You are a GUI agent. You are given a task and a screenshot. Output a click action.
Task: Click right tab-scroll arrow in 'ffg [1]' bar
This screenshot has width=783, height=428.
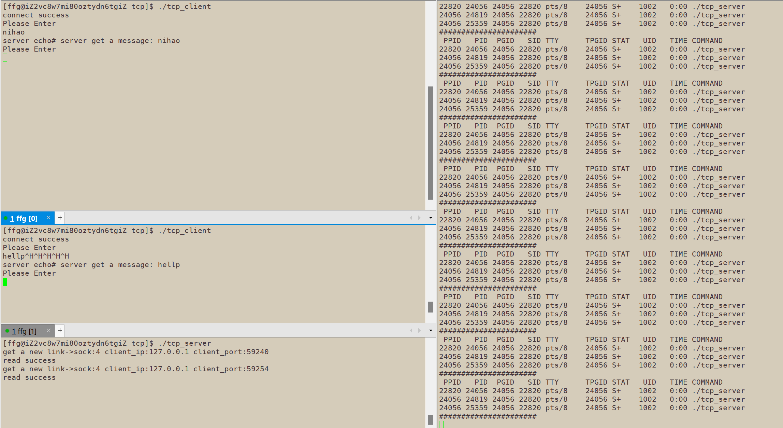(419, 331)
